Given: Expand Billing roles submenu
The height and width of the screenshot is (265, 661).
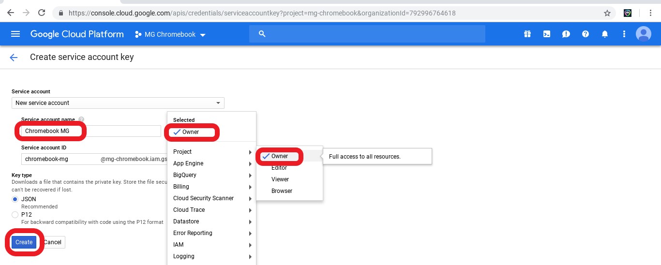Looking at the screenshot, I should click(211, 187).
